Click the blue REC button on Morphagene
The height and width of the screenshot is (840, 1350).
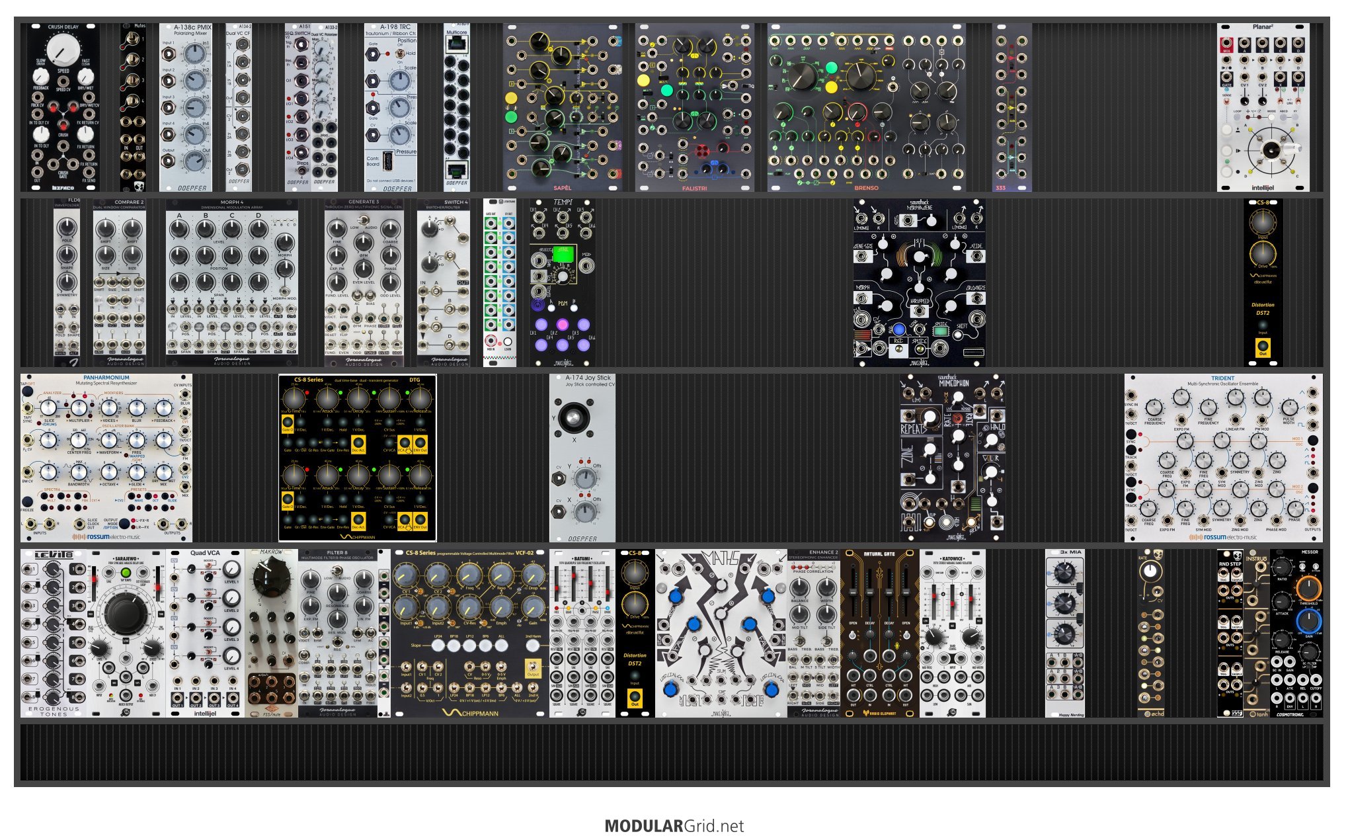[x=898, y=329]
